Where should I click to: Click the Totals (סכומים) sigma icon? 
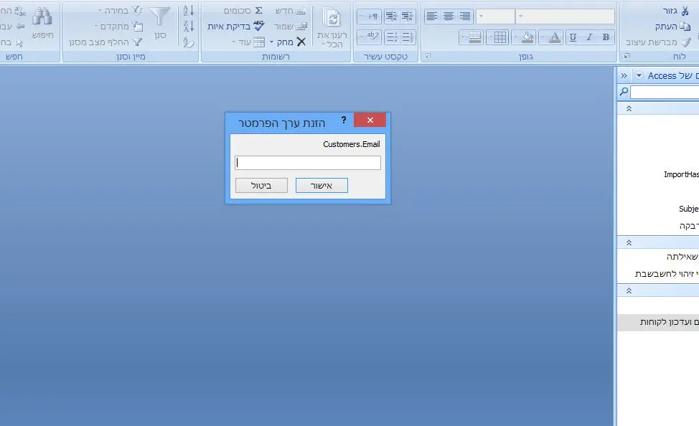pos(258,11)
